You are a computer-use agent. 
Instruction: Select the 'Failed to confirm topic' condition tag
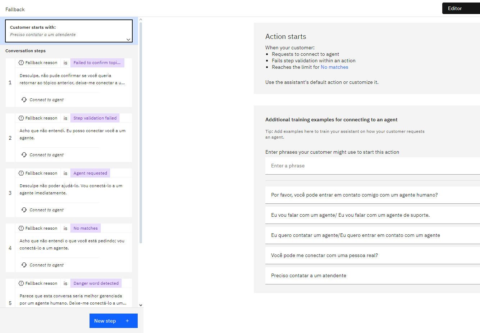click(97, 63)
